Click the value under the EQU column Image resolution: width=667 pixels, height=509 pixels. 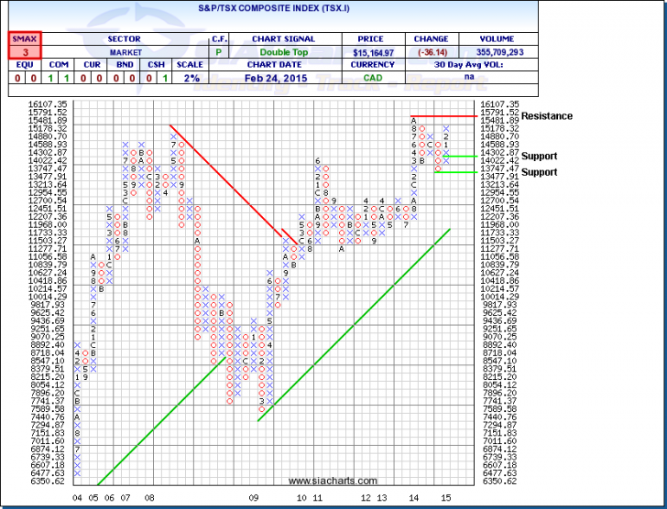pyautogui.click(x=19, y=79)
